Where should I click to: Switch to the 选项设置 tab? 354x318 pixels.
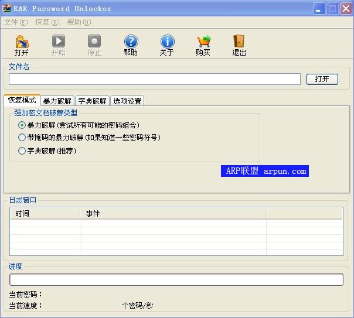tap(127, 101)
